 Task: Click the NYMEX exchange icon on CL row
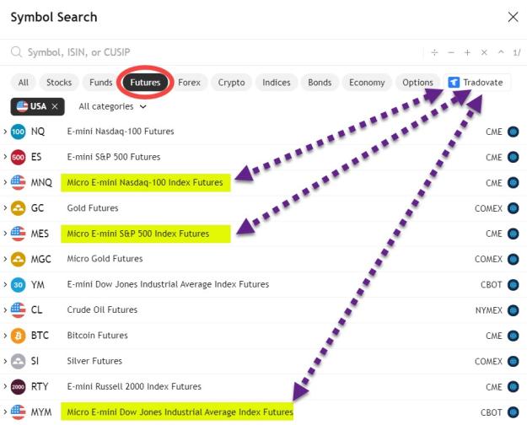(513, 310)
